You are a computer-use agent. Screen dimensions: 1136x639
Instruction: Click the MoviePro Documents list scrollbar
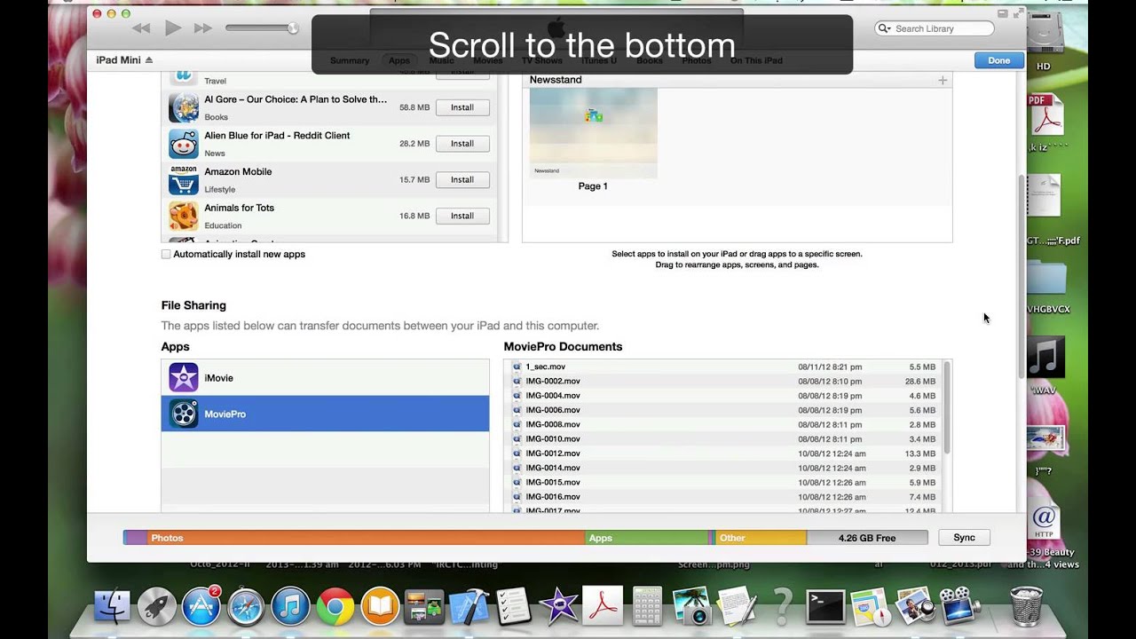click(x=947, y=407)
